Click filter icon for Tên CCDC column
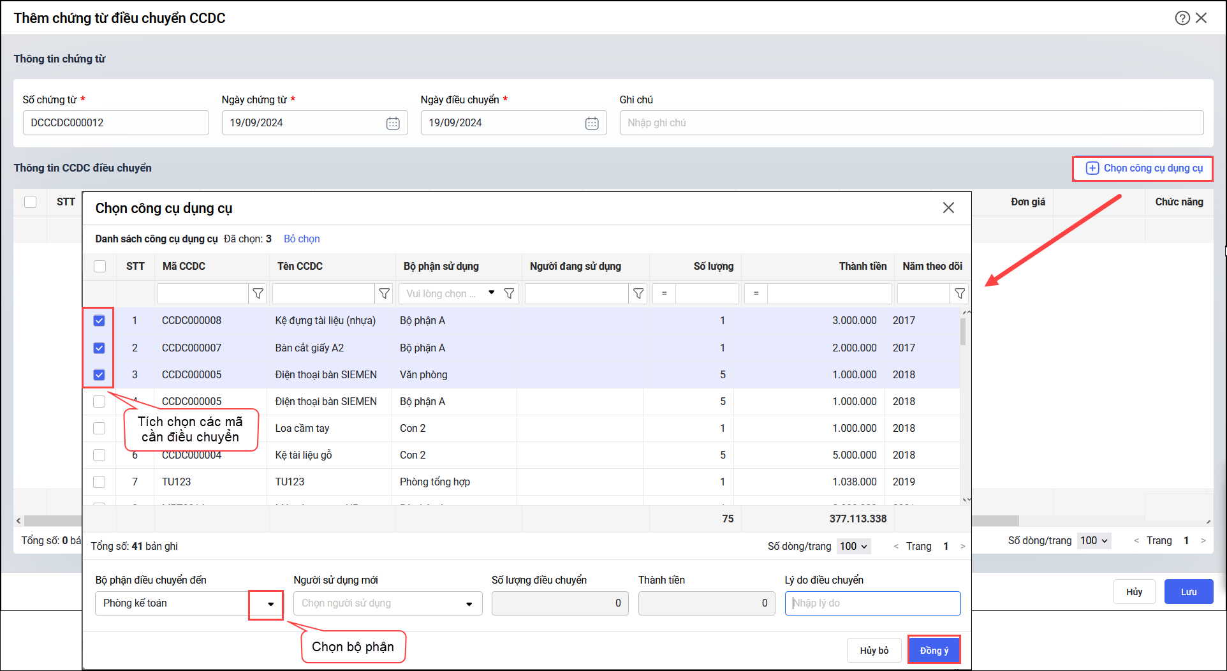This screenshot has width=1227, height=671. pos(384,293)
